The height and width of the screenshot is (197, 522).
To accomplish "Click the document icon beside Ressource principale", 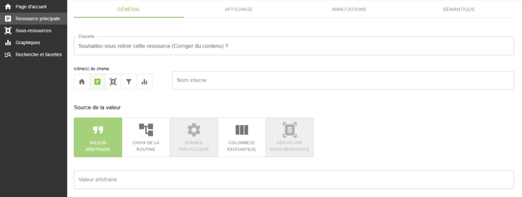I will point(8,19).
